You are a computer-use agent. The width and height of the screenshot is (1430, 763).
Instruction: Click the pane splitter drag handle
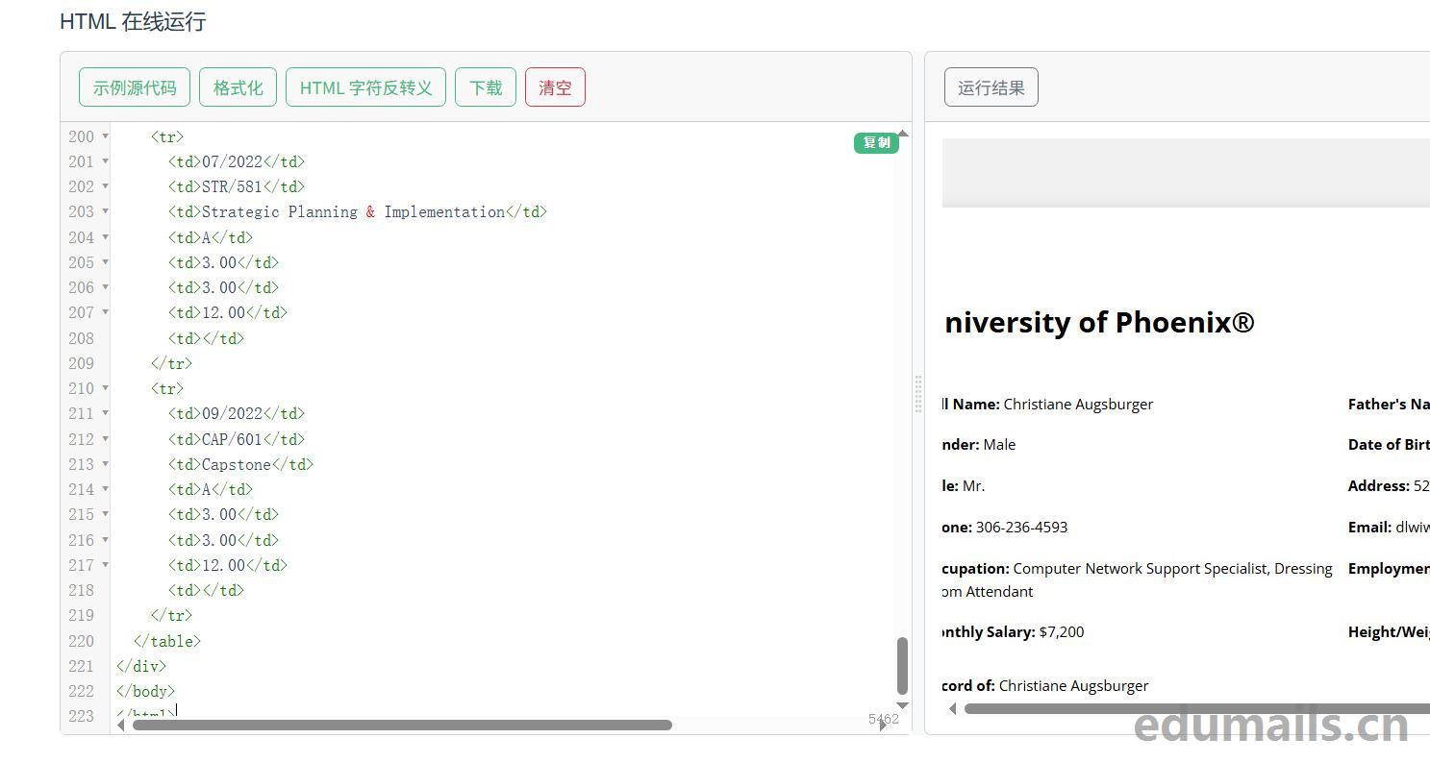918,394
